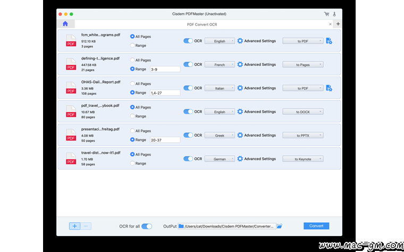Open Advanced Settings gear for OHAS-Dail...Report.pdf

tap(240, 88)
